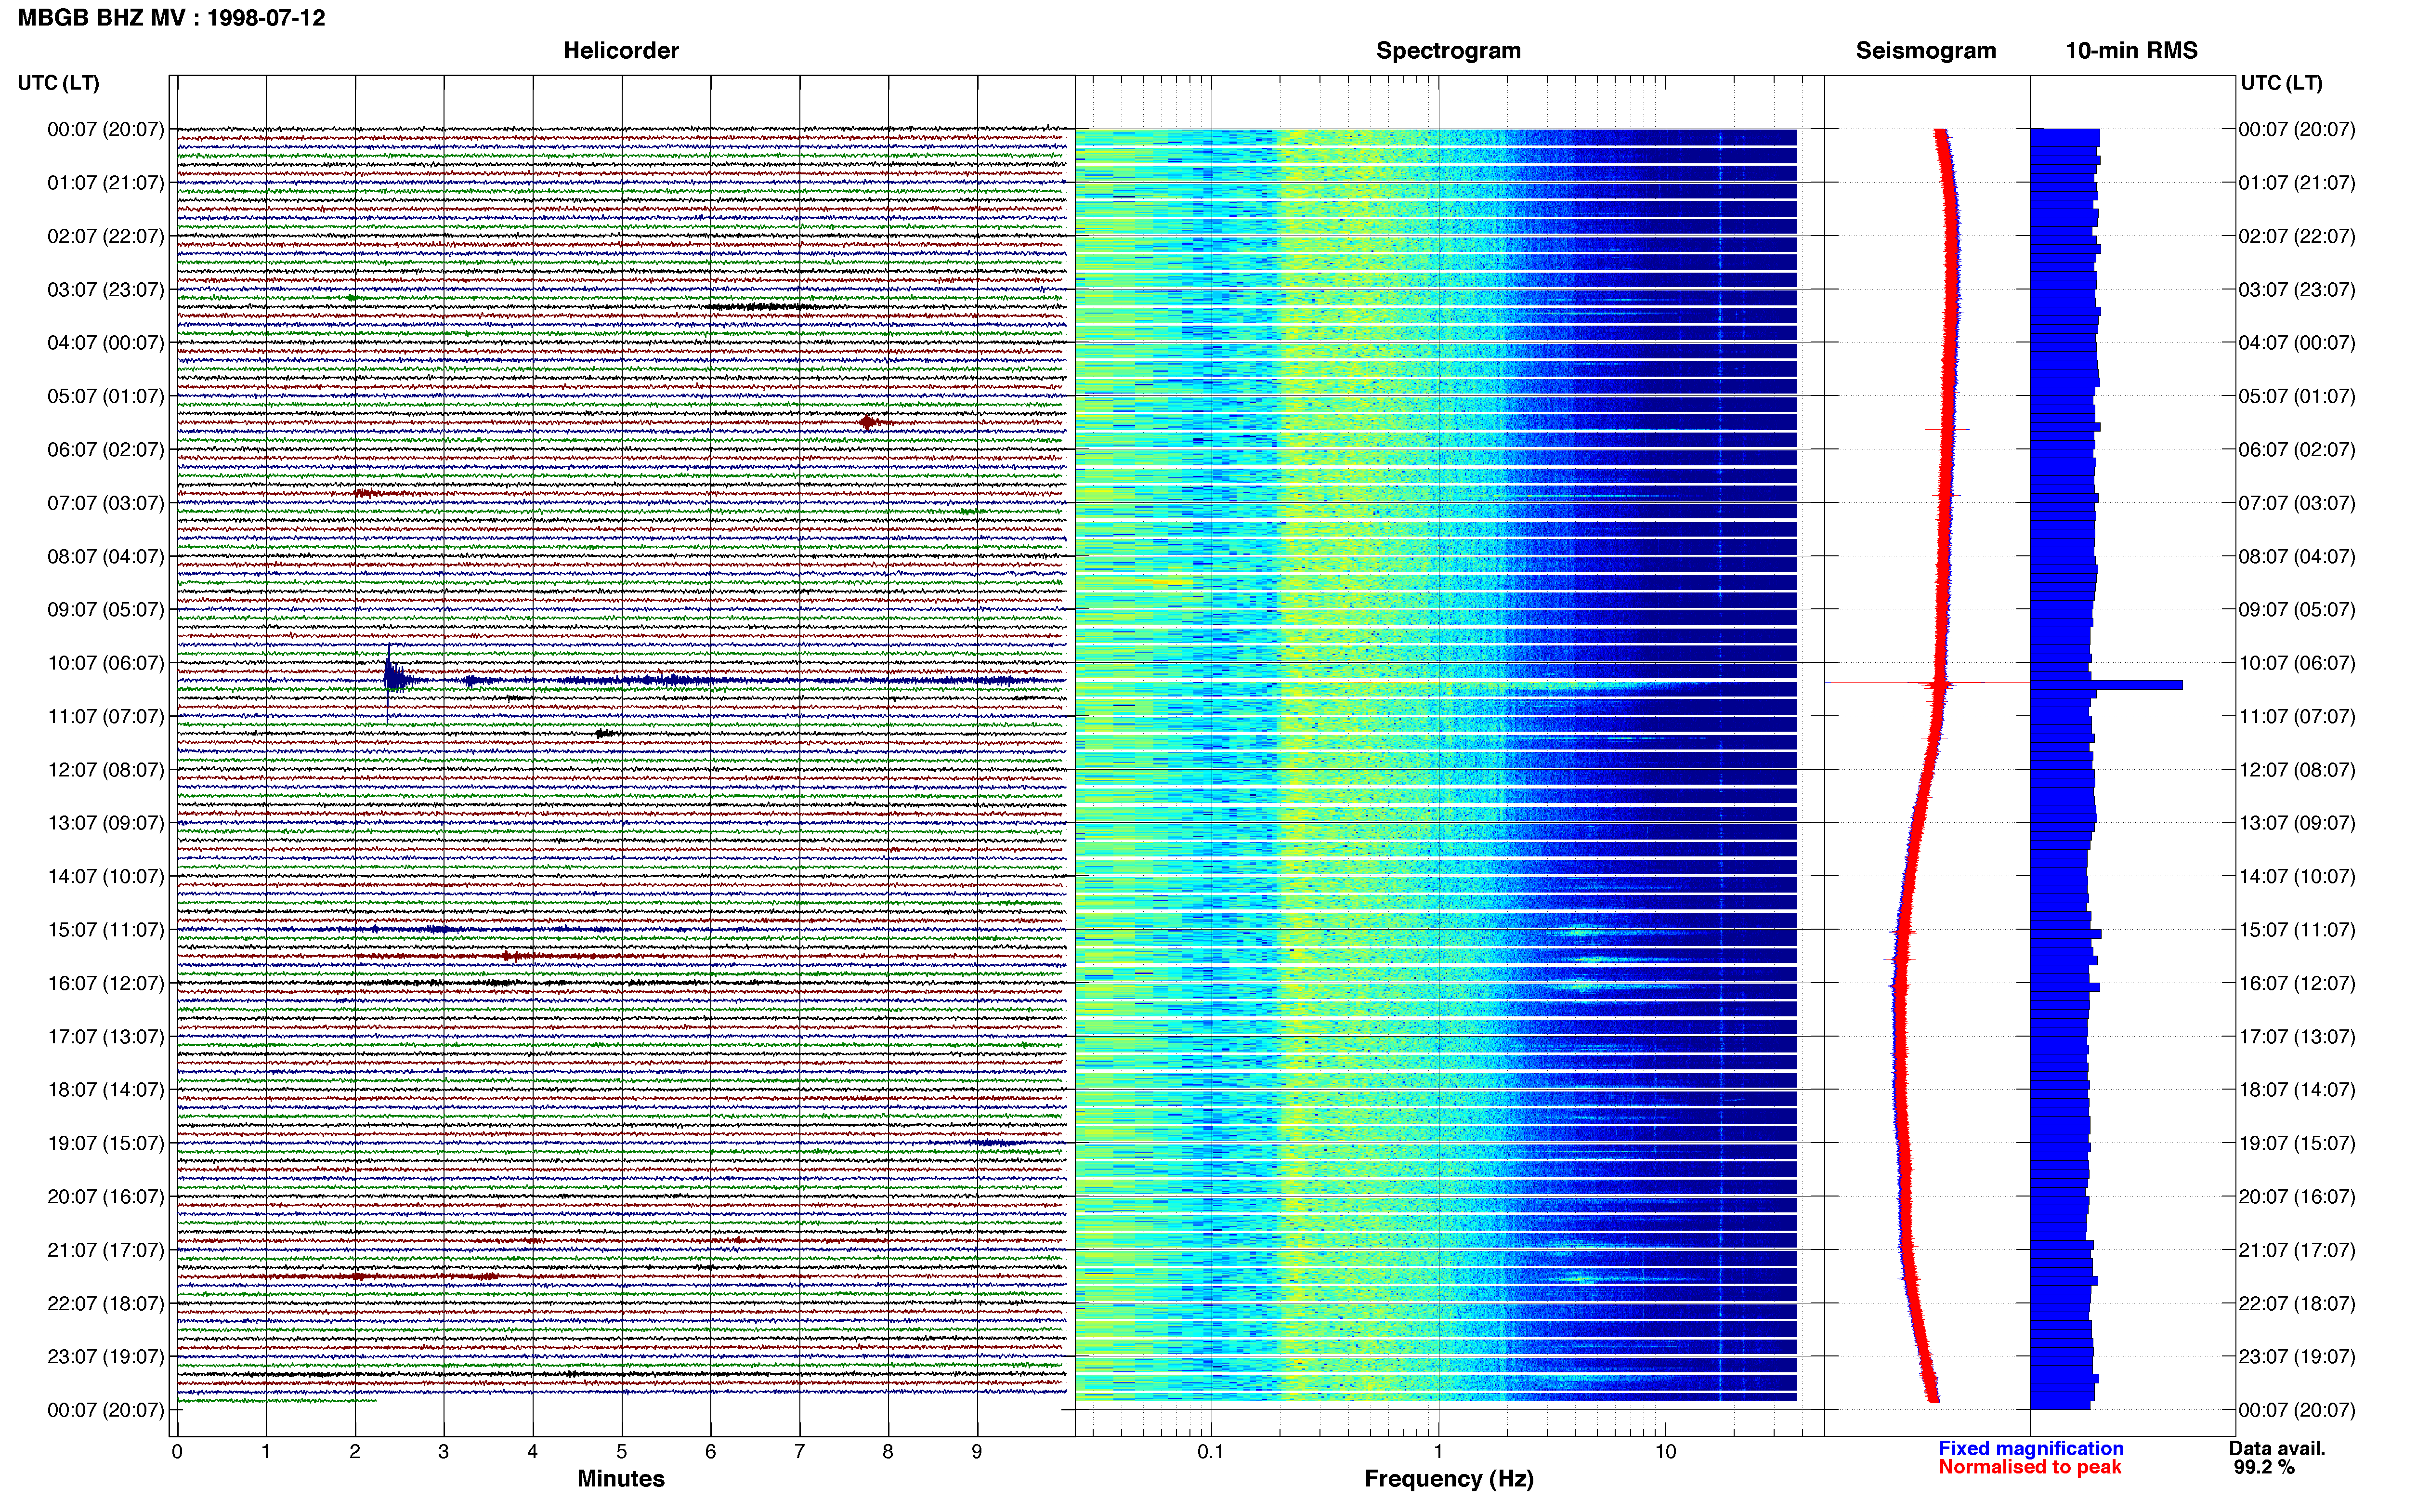Viewport: 2417px width, 1512px height.
Task: Click the 'Seismogram' panel heading
Action: (x=1925, y=51)
